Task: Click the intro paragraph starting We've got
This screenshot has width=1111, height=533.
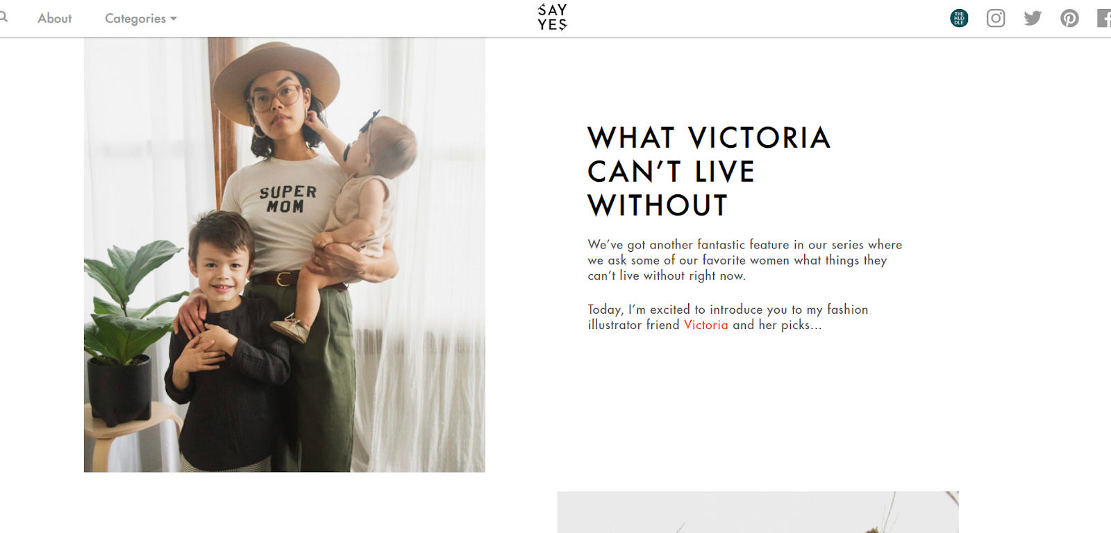Action: [x=745, y=260]
